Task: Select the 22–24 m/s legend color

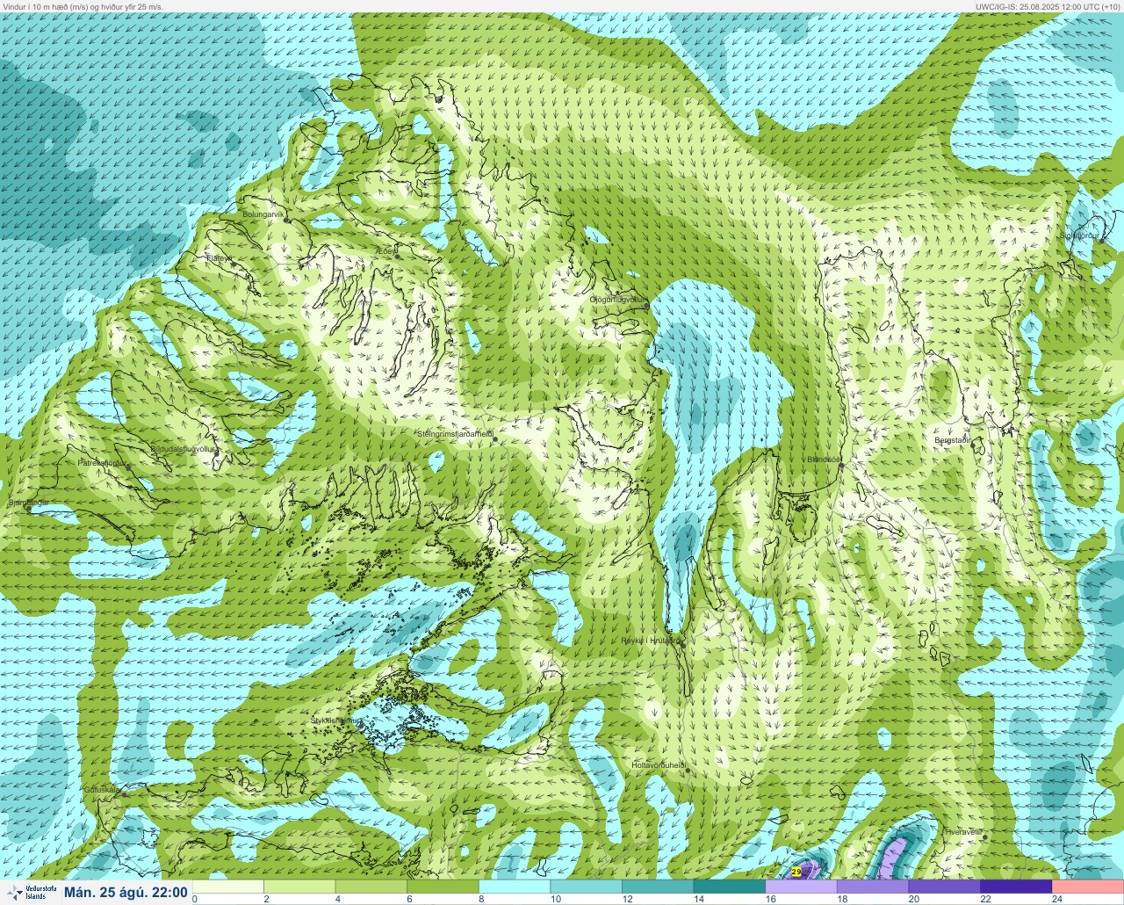Action: click(x=1016, y=886)
